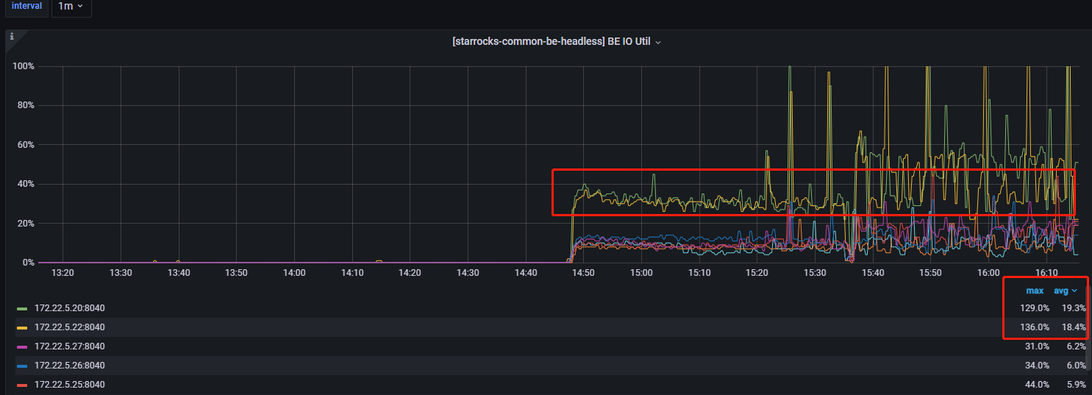This screenshot has width=1092, height=395.
Task: Sort the legend by the max column
Action: point(1035,291)
